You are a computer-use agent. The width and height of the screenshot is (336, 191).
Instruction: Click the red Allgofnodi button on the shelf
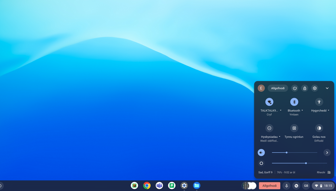tap(269, 186)
